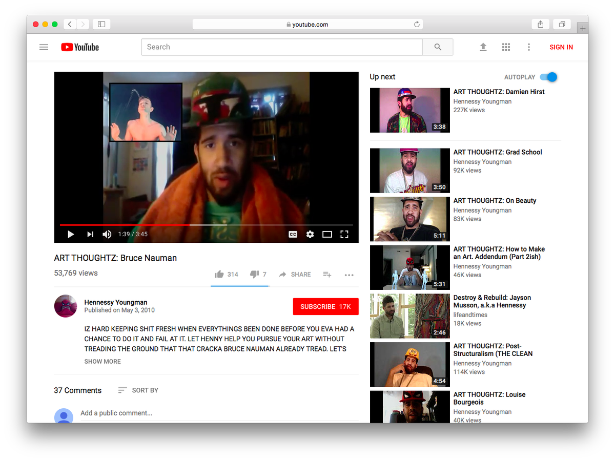The height and width of the screenshot is (461, 615).
Task: Enter full screen mode
Action: click(x=344, y=234)
